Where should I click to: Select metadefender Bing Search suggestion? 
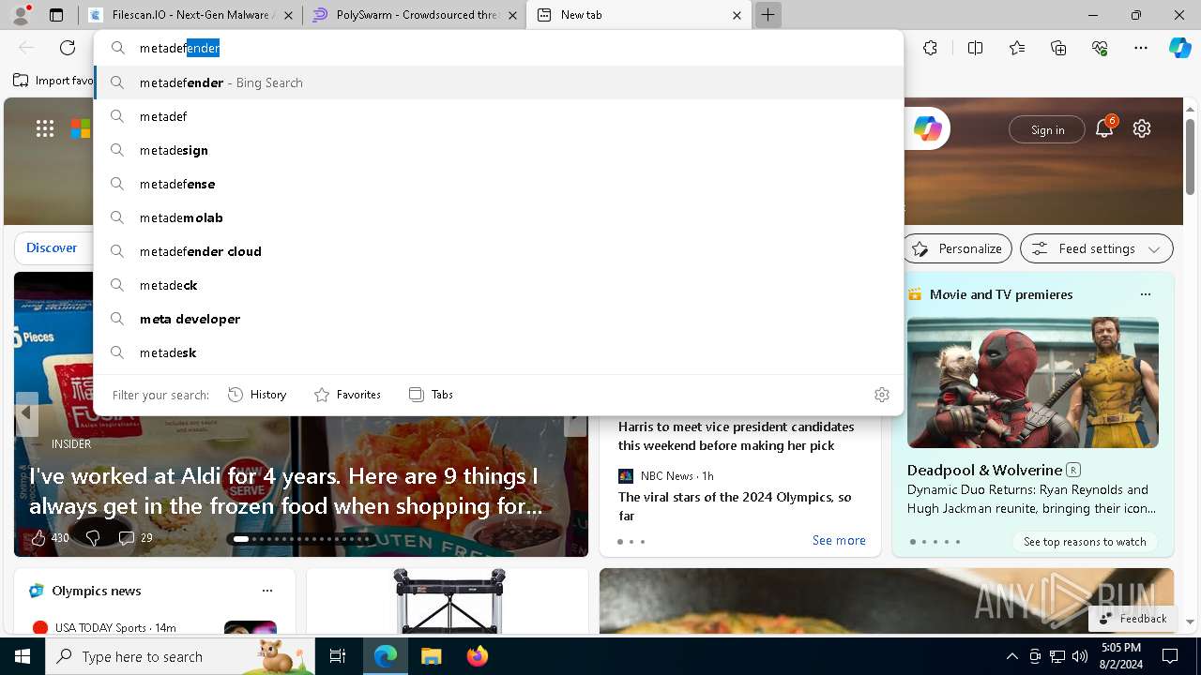coord(498,82)
